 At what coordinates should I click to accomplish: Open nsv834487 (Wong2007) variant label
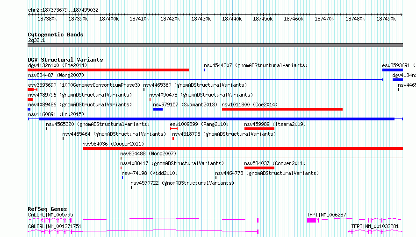[x=56, y=75]
